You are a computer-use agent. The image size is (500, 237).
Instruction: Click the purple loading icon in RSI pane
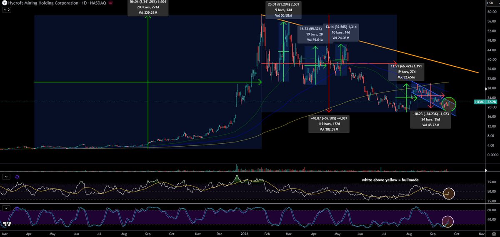pyautogui.click(x=17, y=177)
